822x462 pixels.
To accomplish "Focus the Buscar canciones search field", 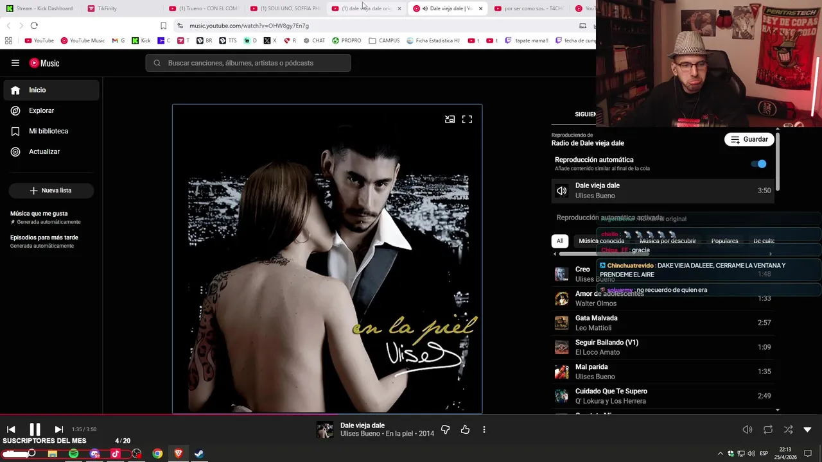I will click(248, 63).
